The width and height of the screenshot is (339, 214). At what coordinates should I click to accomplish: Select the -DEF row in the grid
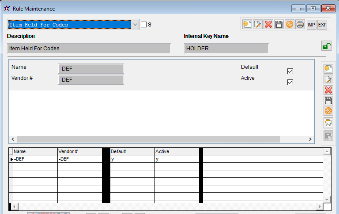35,159
